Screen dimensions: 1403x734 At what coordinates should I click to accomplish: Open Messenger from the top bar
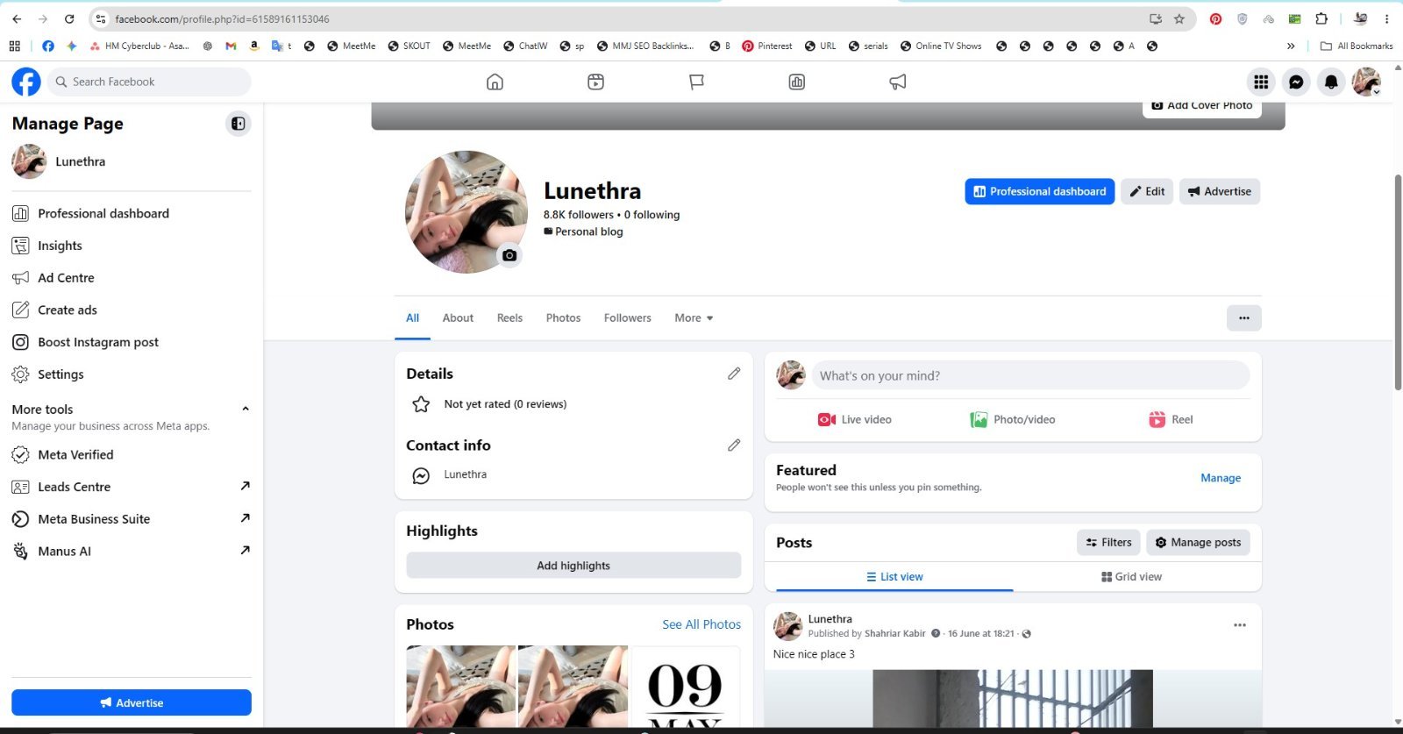click(1296, 82)
